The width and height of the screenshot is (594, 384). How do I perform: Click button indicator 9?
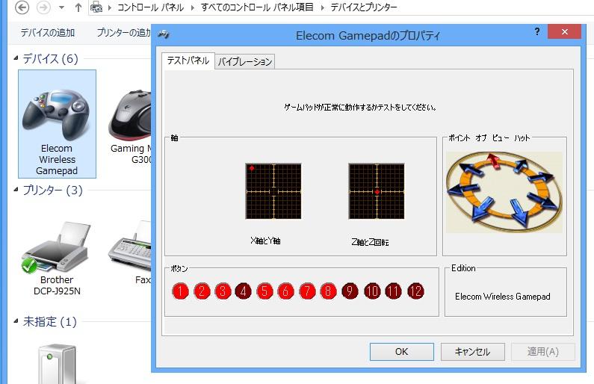point(350,291)
